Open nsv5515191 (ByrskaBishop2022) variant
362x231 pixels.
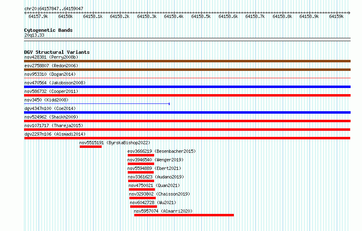pos(115,143)
